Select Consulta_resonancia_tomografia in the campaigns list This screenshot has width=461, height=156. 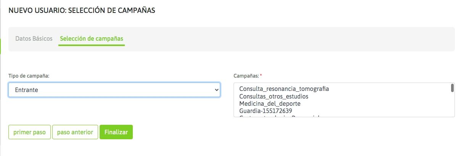[284, 89]
